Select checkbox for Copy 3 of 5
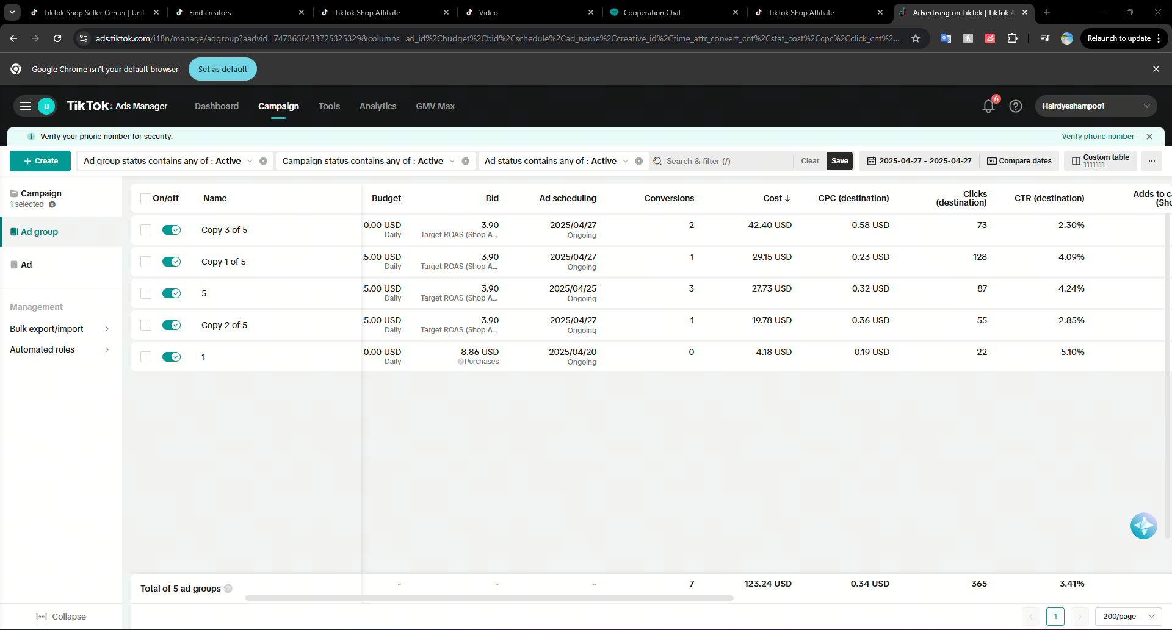 (x=145, y=230)
